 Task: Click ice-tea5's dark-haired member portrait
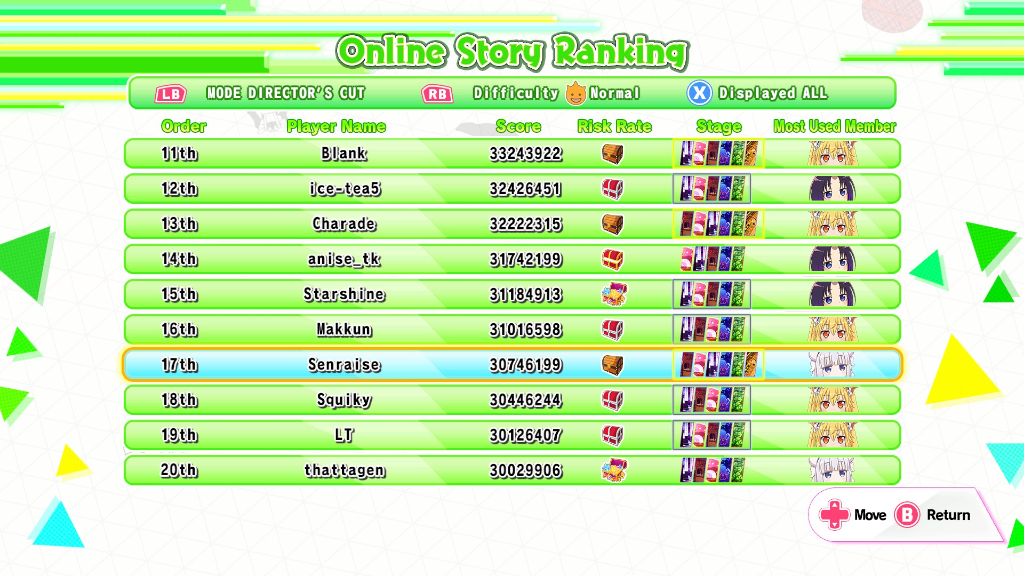832,188
